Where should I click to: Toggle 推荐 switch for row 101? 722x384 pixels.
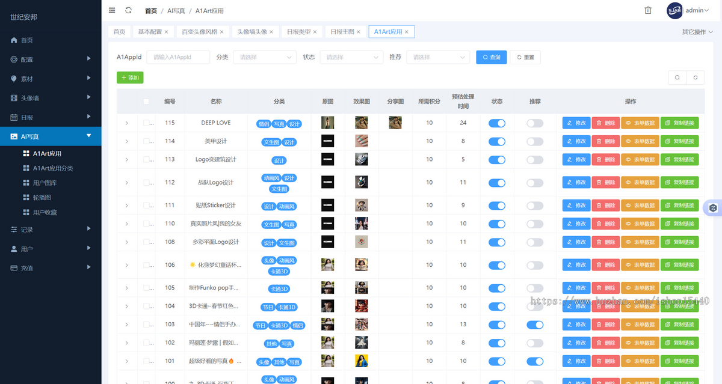[x=535, y=361]
